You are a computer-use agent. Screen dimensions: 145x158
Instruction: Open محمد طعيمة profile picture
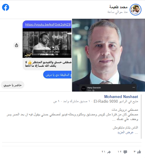(x=136, y=10)
